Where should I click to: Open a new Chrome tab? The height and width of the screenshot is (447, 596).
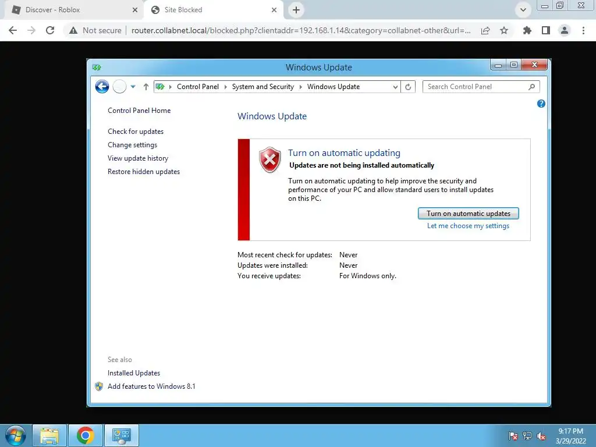point(296,10)
